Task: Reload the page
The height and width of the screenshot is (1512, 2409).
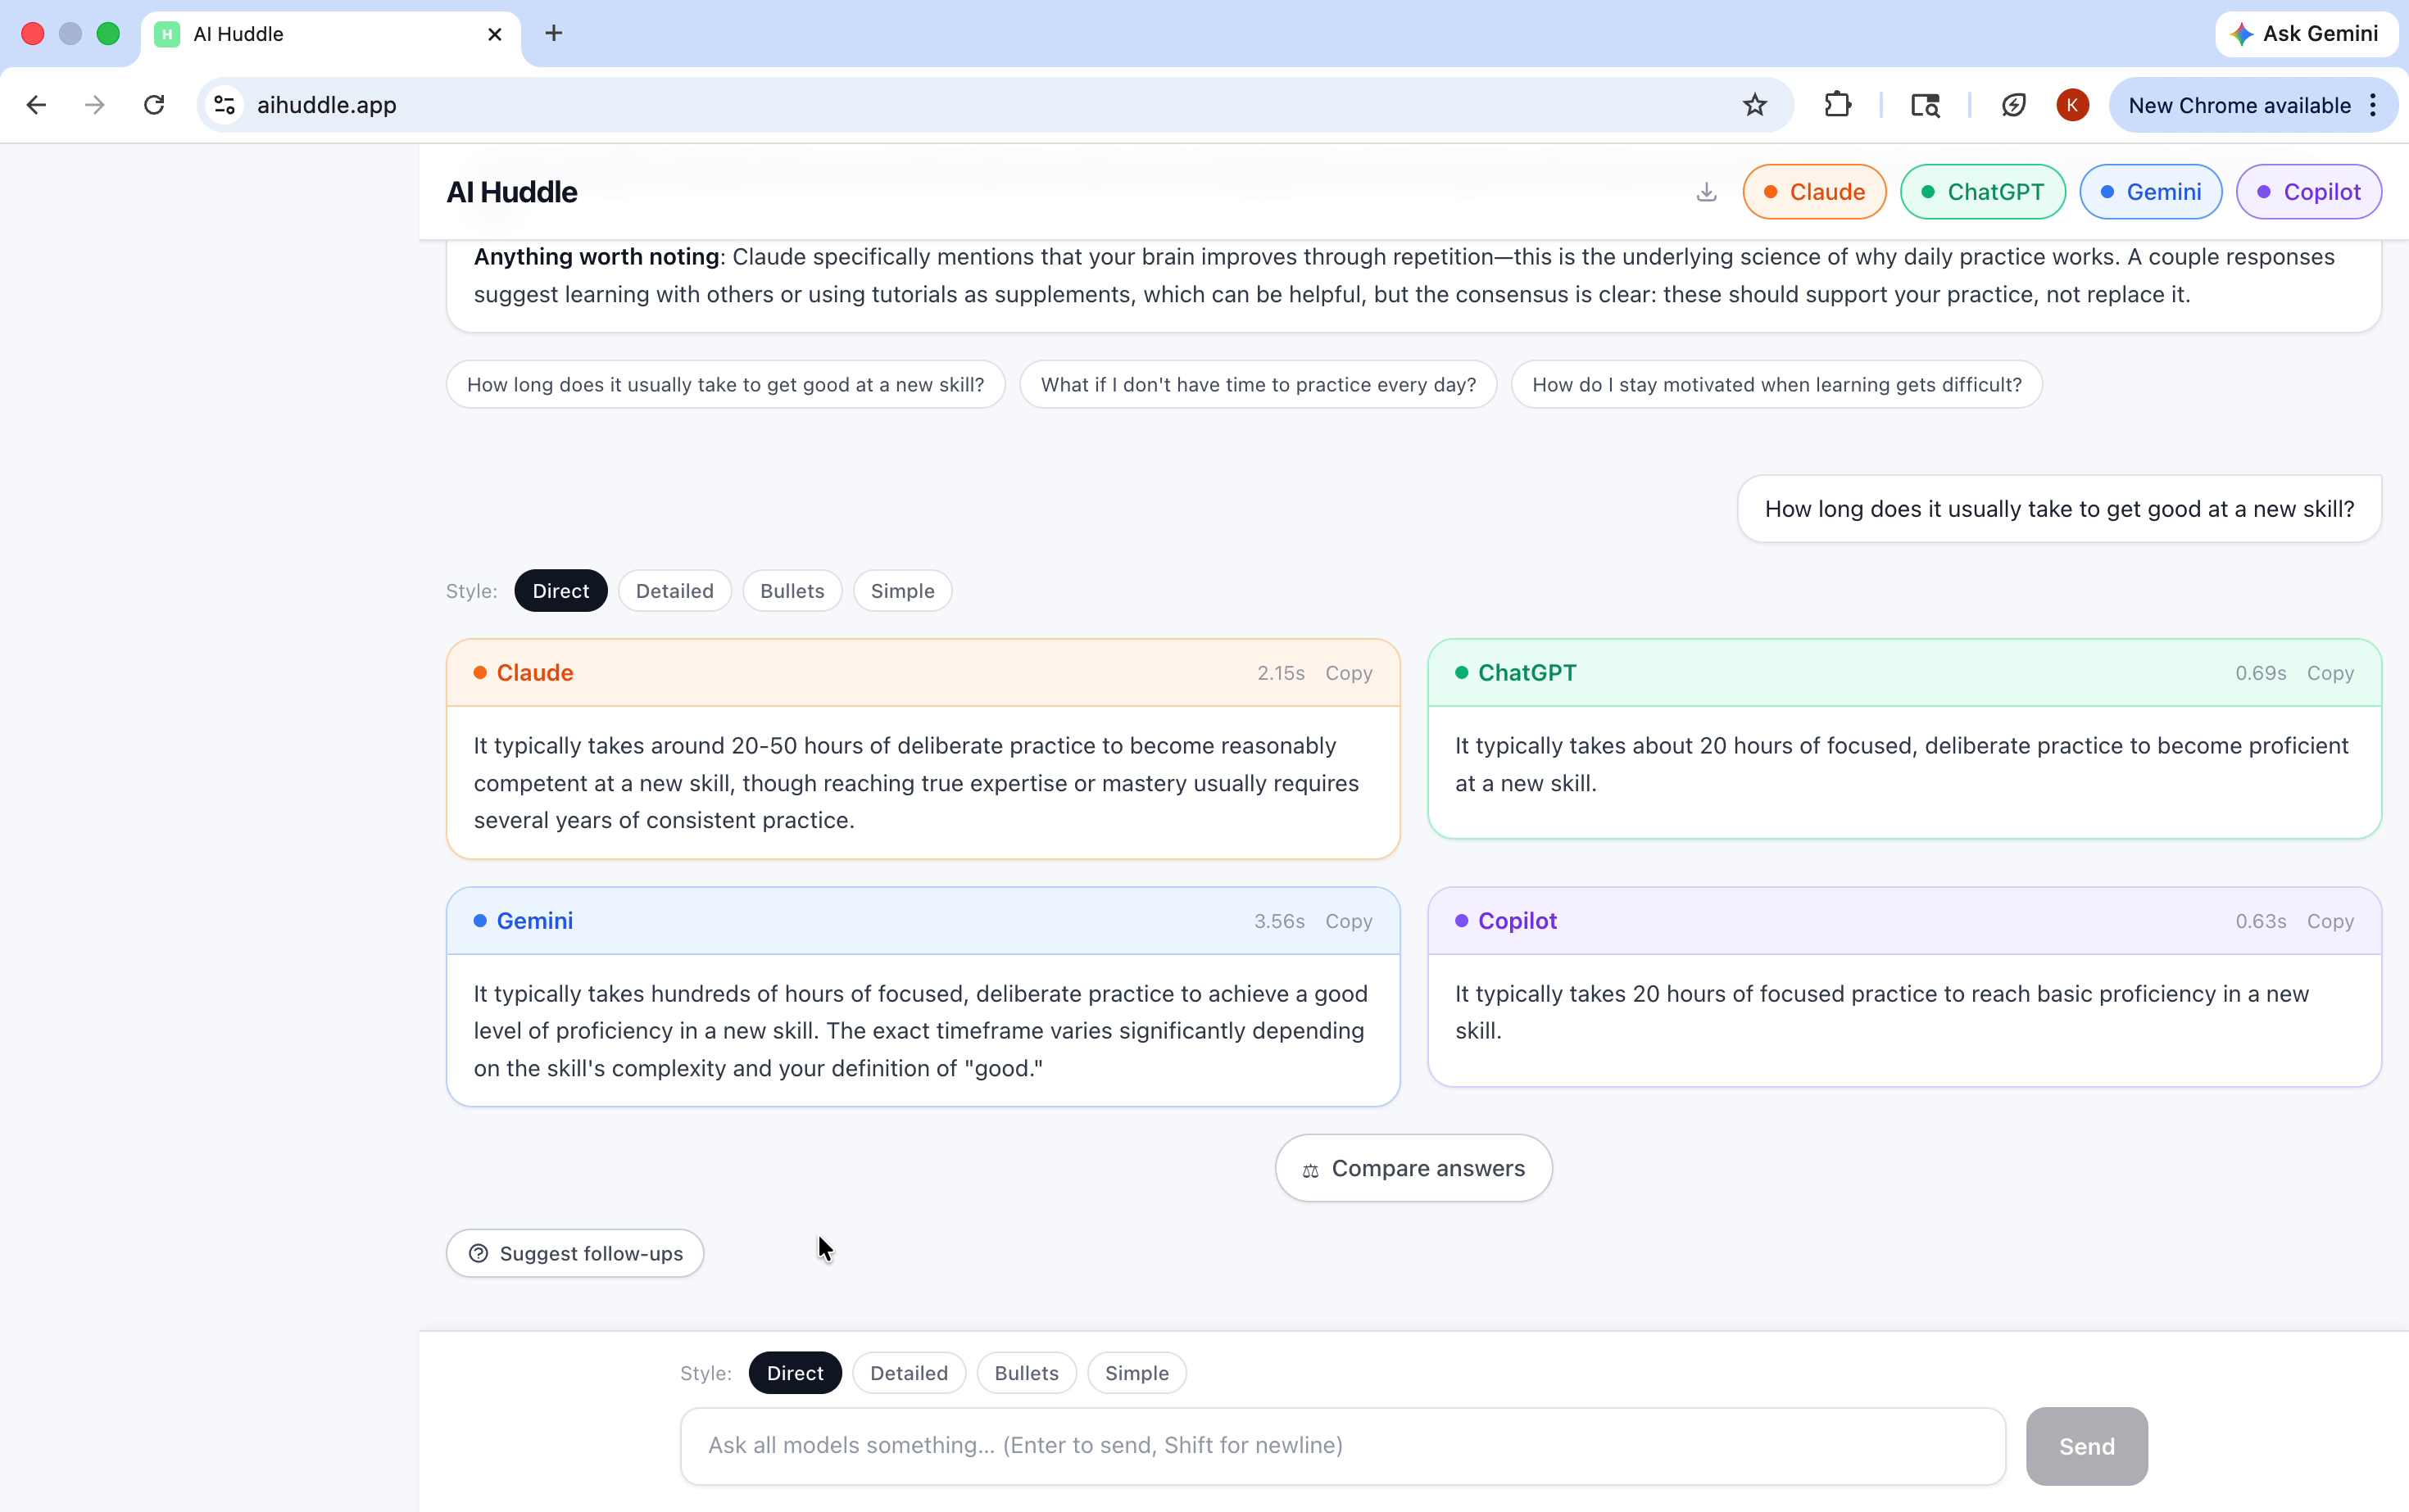Action: click(154, 105)
